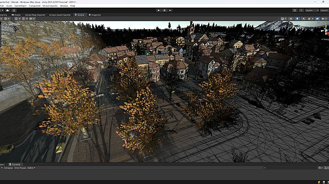Image resolution: width=329 pixels, height=184 pixels.
Task: Start Play mode with the Play button
Action: 158,10
